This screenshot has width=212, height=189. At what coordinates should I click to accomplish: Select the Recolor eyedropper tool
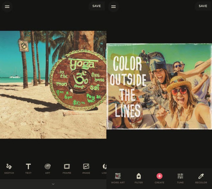click(x=201, y=178)
